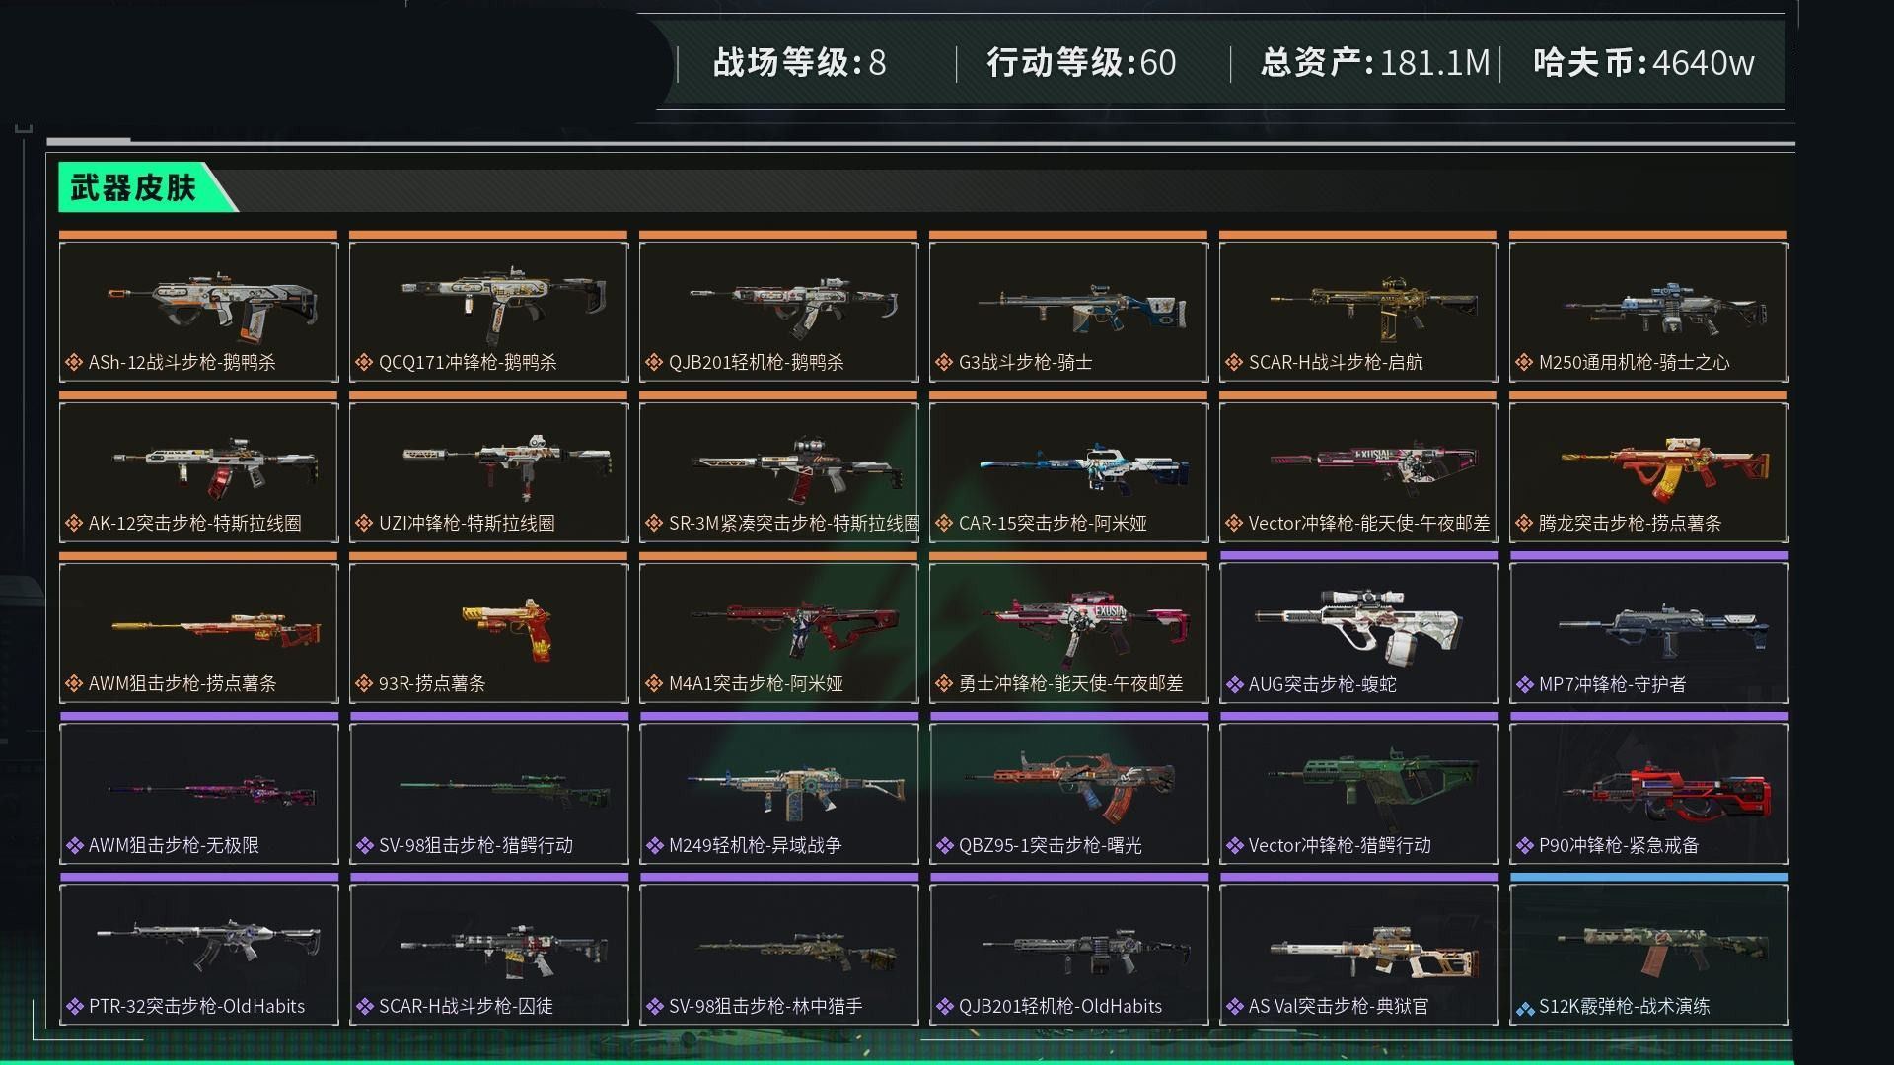Click the 哈夫币:4640w currency label
This screenshot has width=1894, height=1065.
pos(1644,63)
